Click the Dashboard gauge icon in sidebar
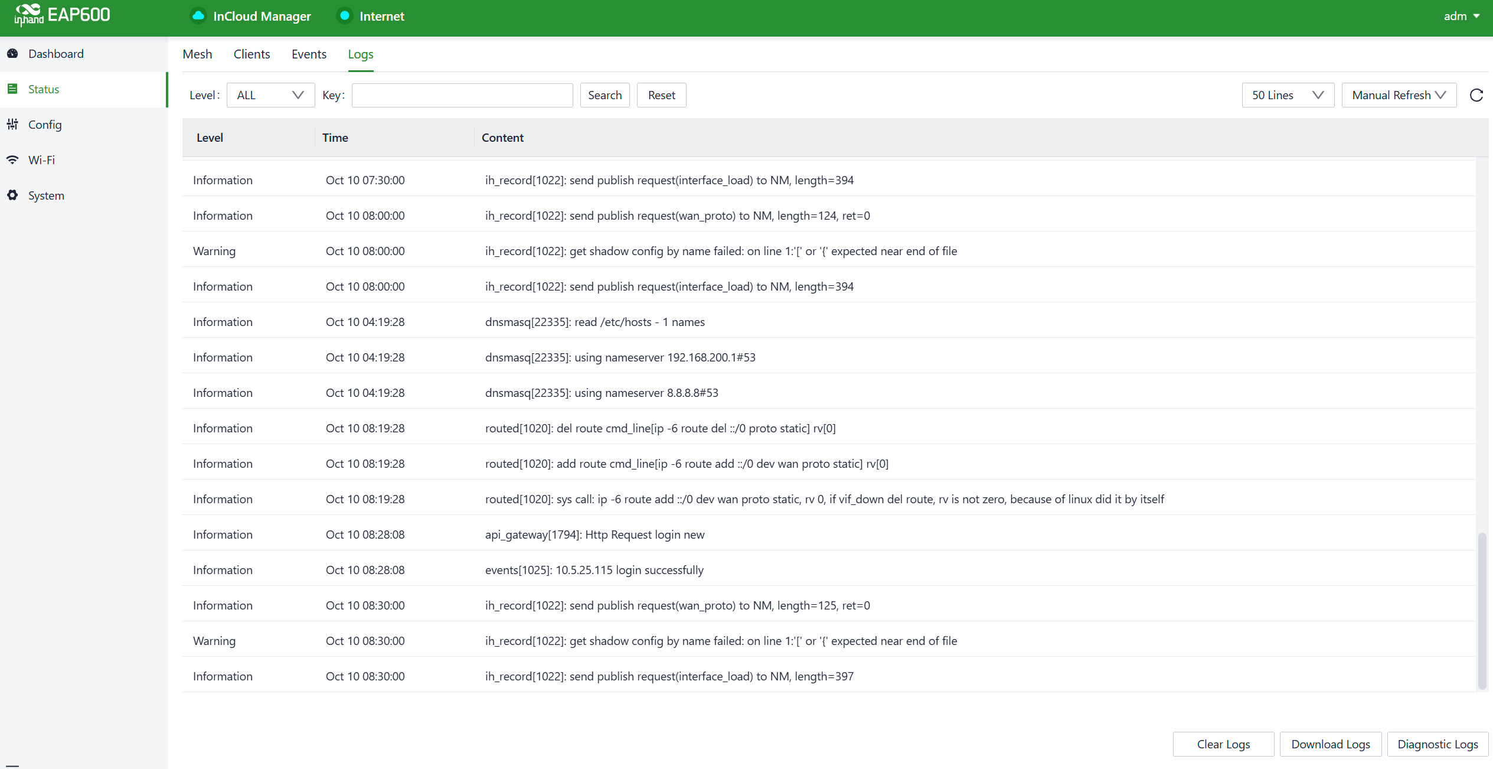The width and height of the screenshot is (1493, 769). point(12,54)
